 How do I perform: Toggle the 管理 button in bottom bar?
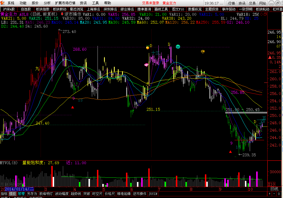(x=21, y=194)
